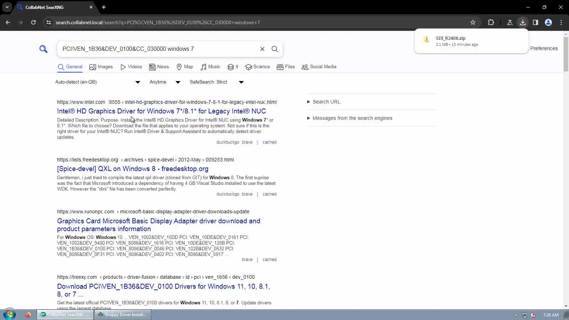Open the Windows Start menu
569x320 pixels.
click(x=9, y=315)
